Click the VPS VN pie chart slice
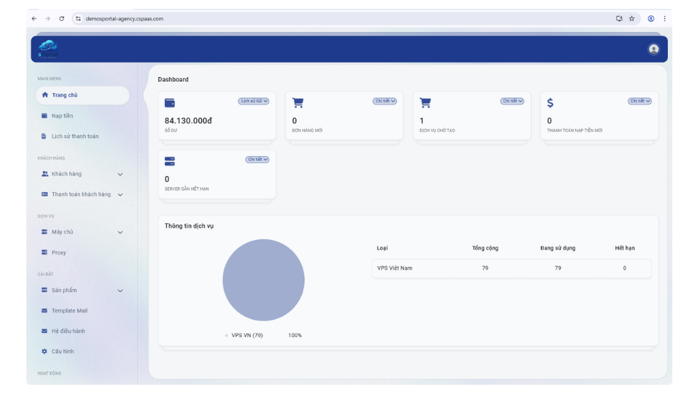 point(263,280)
